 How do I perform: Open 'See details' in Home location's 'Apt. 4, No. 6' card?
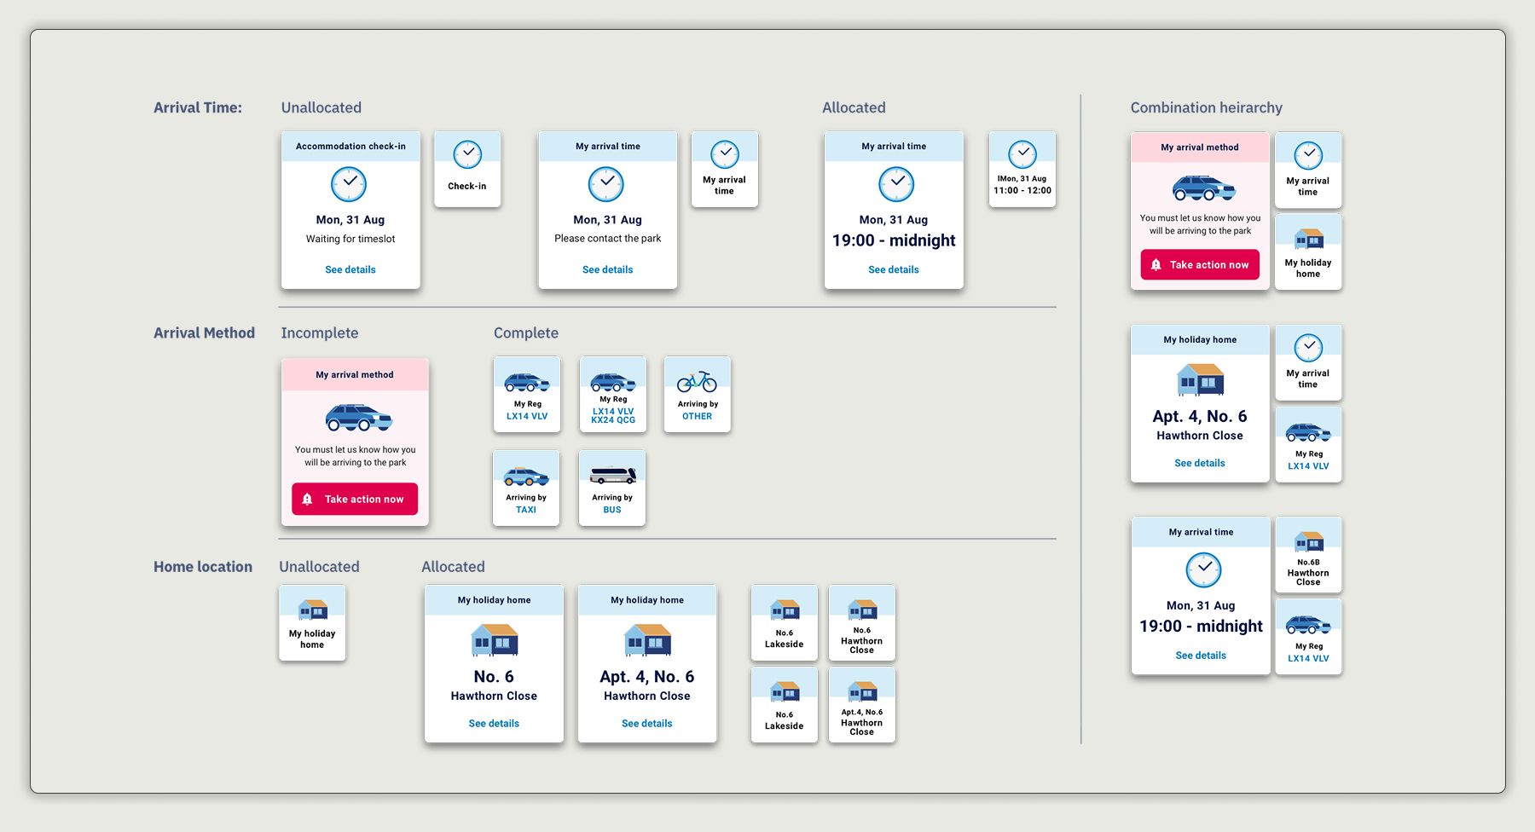(x=647, y=723)
